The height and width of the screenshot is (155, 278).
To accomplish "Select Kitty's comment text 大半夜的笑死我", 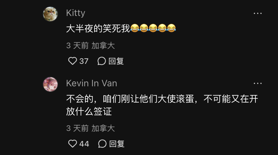I will (x=98, y=28).
